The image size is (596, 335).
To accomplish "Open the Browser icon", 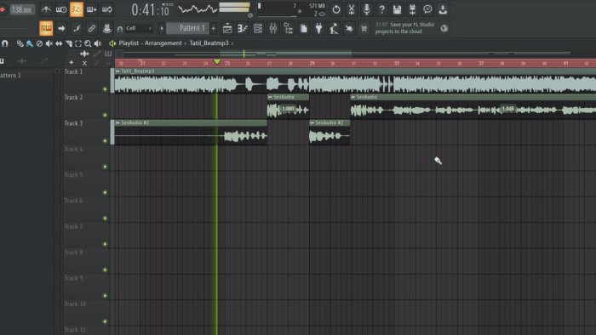I will [288, 28].
